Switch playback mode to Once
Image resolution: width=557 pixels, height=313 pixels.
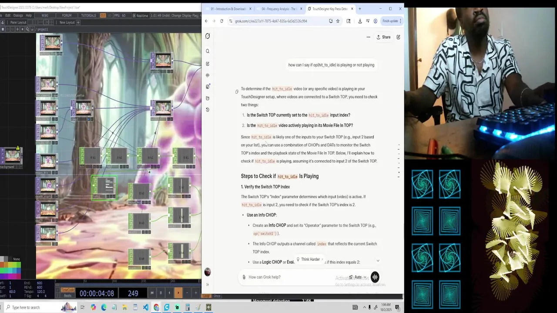(x=217, y=296)
